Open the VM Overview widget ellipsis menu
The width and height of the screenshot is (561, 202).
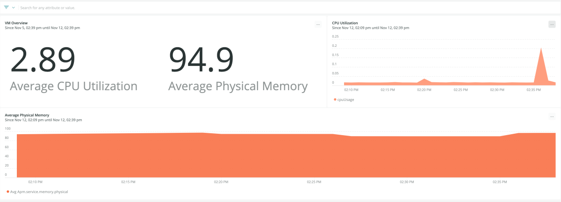click(x=318, y=24)
